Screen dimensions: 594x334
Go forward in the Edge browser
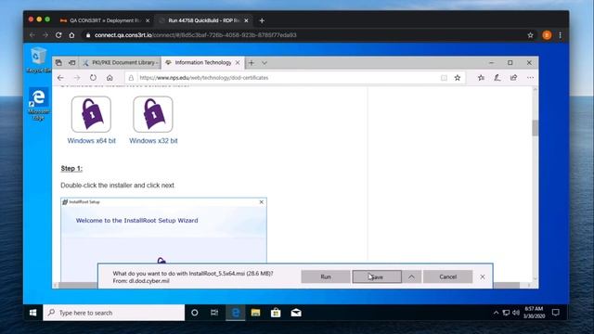pyautogui.click(x=77, y=78)
